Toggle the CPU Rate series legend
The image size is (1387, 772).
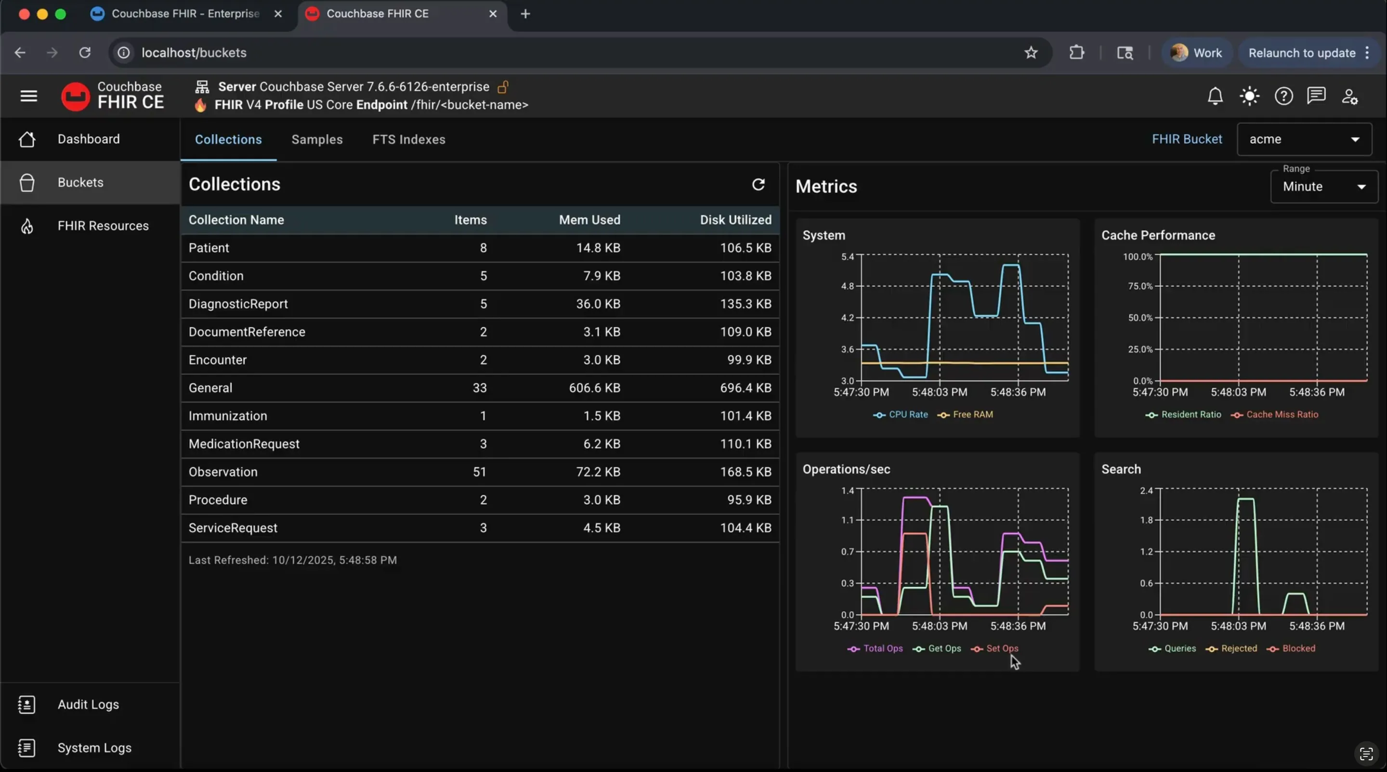point(900,414)
